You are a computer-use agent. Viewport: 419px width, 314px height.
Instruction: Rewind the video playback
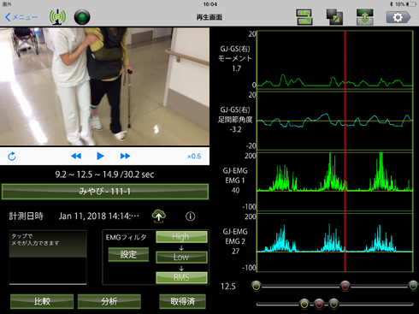coord(76,156)
